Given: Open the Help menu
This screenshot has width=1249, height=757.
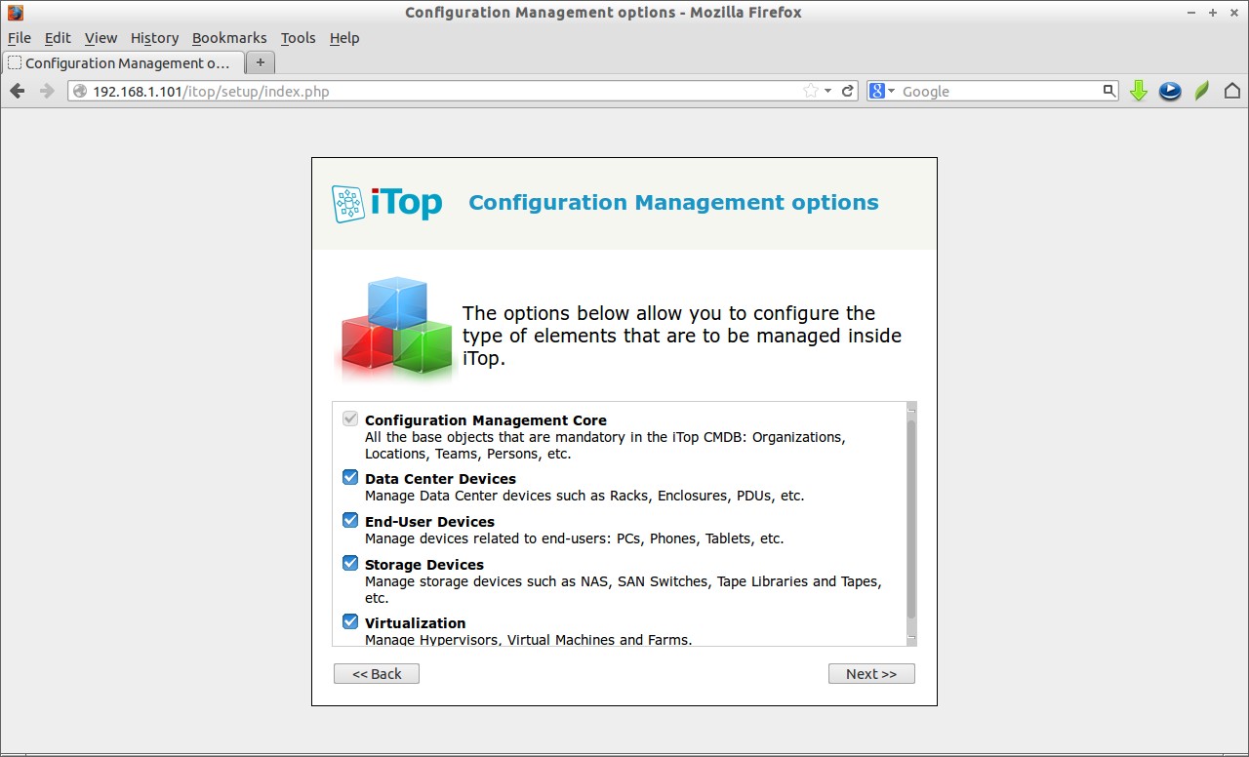Looking at the screenshot, I should (344, 38).
